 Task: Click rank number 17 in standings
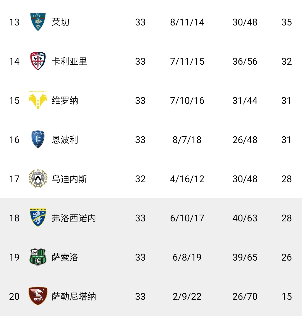click(14, 179)
